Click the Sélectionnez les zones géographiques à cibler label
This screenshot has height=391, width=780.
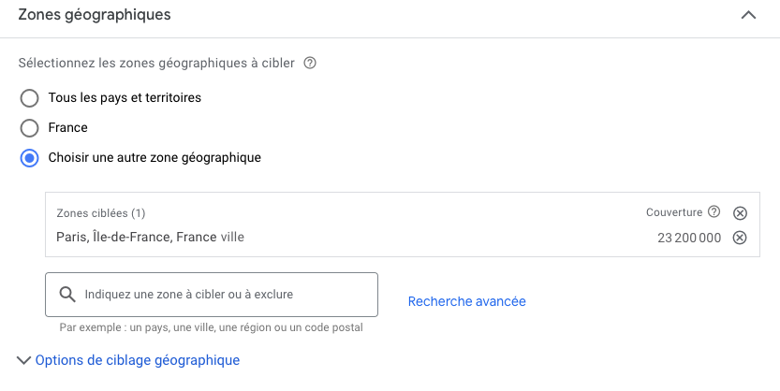pos(156,64)
